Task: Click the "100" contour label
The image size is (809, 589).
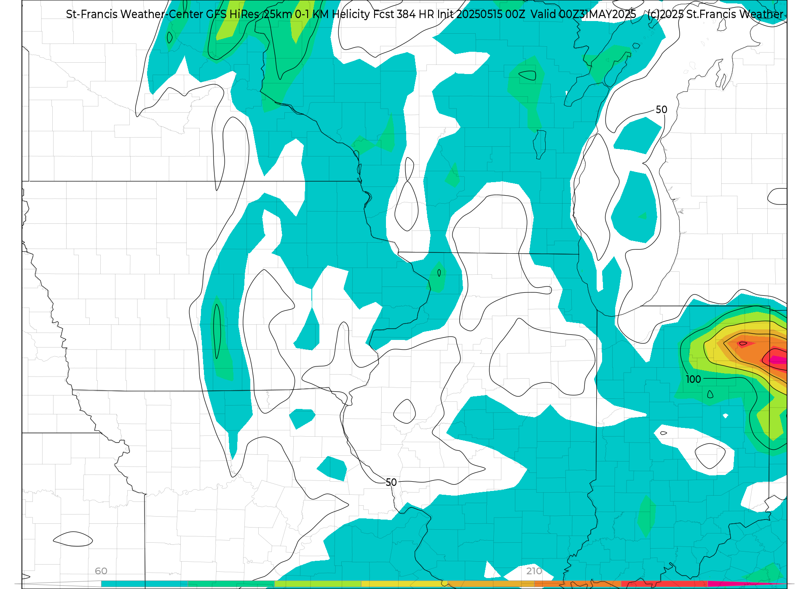Action: [693, 379]
